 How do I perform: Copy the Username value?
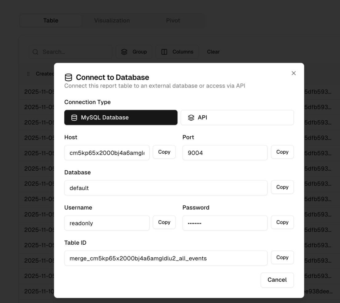click(x=164, y=222)
